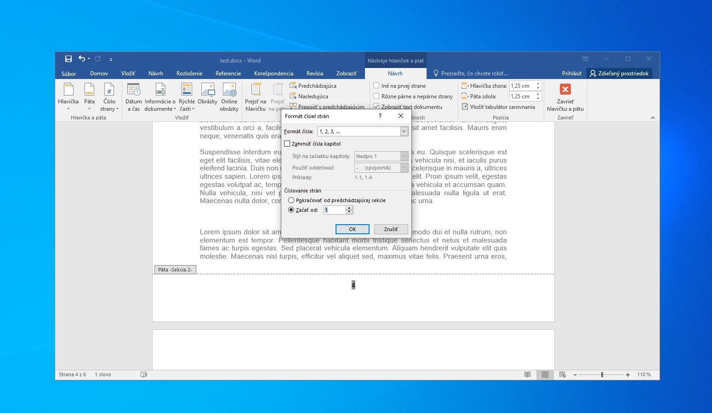This screenshot has width=712, height=413.
Task: Insert Obrázky picture
Action: 208,94
